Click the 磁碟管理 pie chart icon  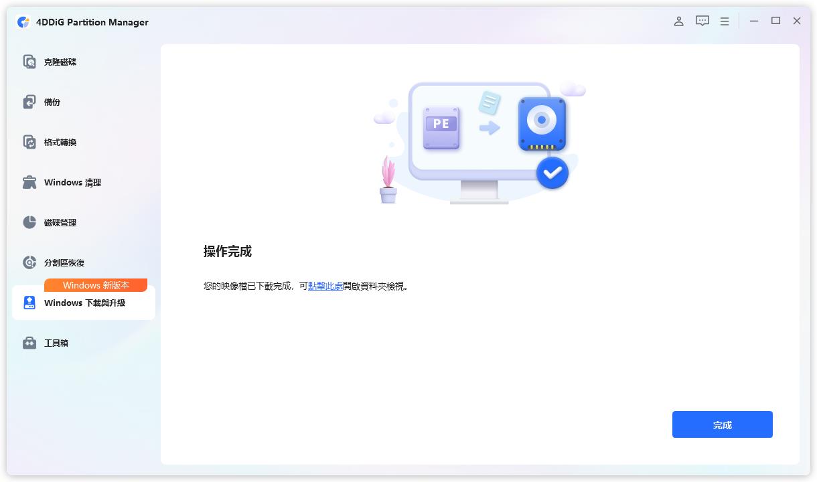coord(29,222)
